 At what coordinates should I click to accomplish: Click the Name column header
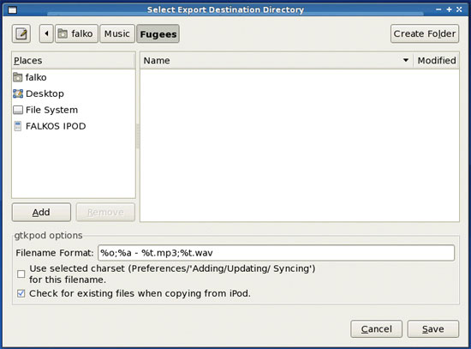277,61
